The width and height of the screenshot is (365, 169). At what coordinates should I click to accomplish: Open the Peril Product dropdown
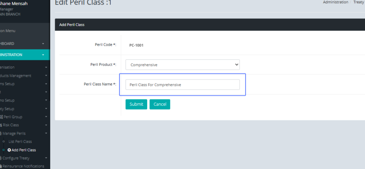(182, 65)
